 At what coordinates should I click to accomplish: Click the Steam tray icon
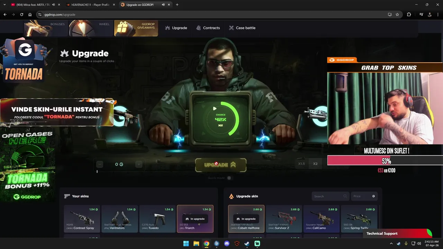point(399,243)
